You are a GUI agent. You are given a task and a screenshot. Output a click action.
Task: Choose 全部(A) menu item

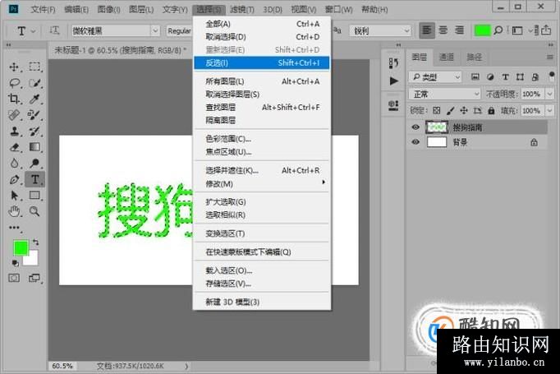261,24
